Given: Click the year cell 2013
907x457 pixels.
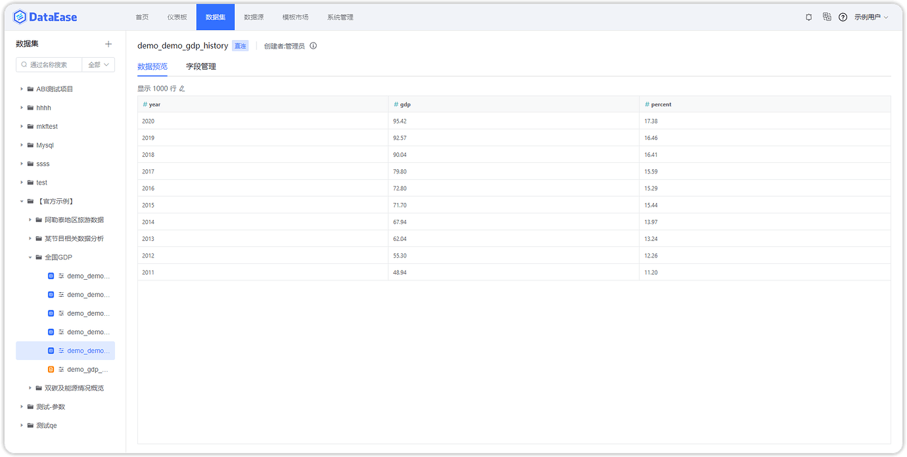Looking at the screenshot, I should pos(263,239).
